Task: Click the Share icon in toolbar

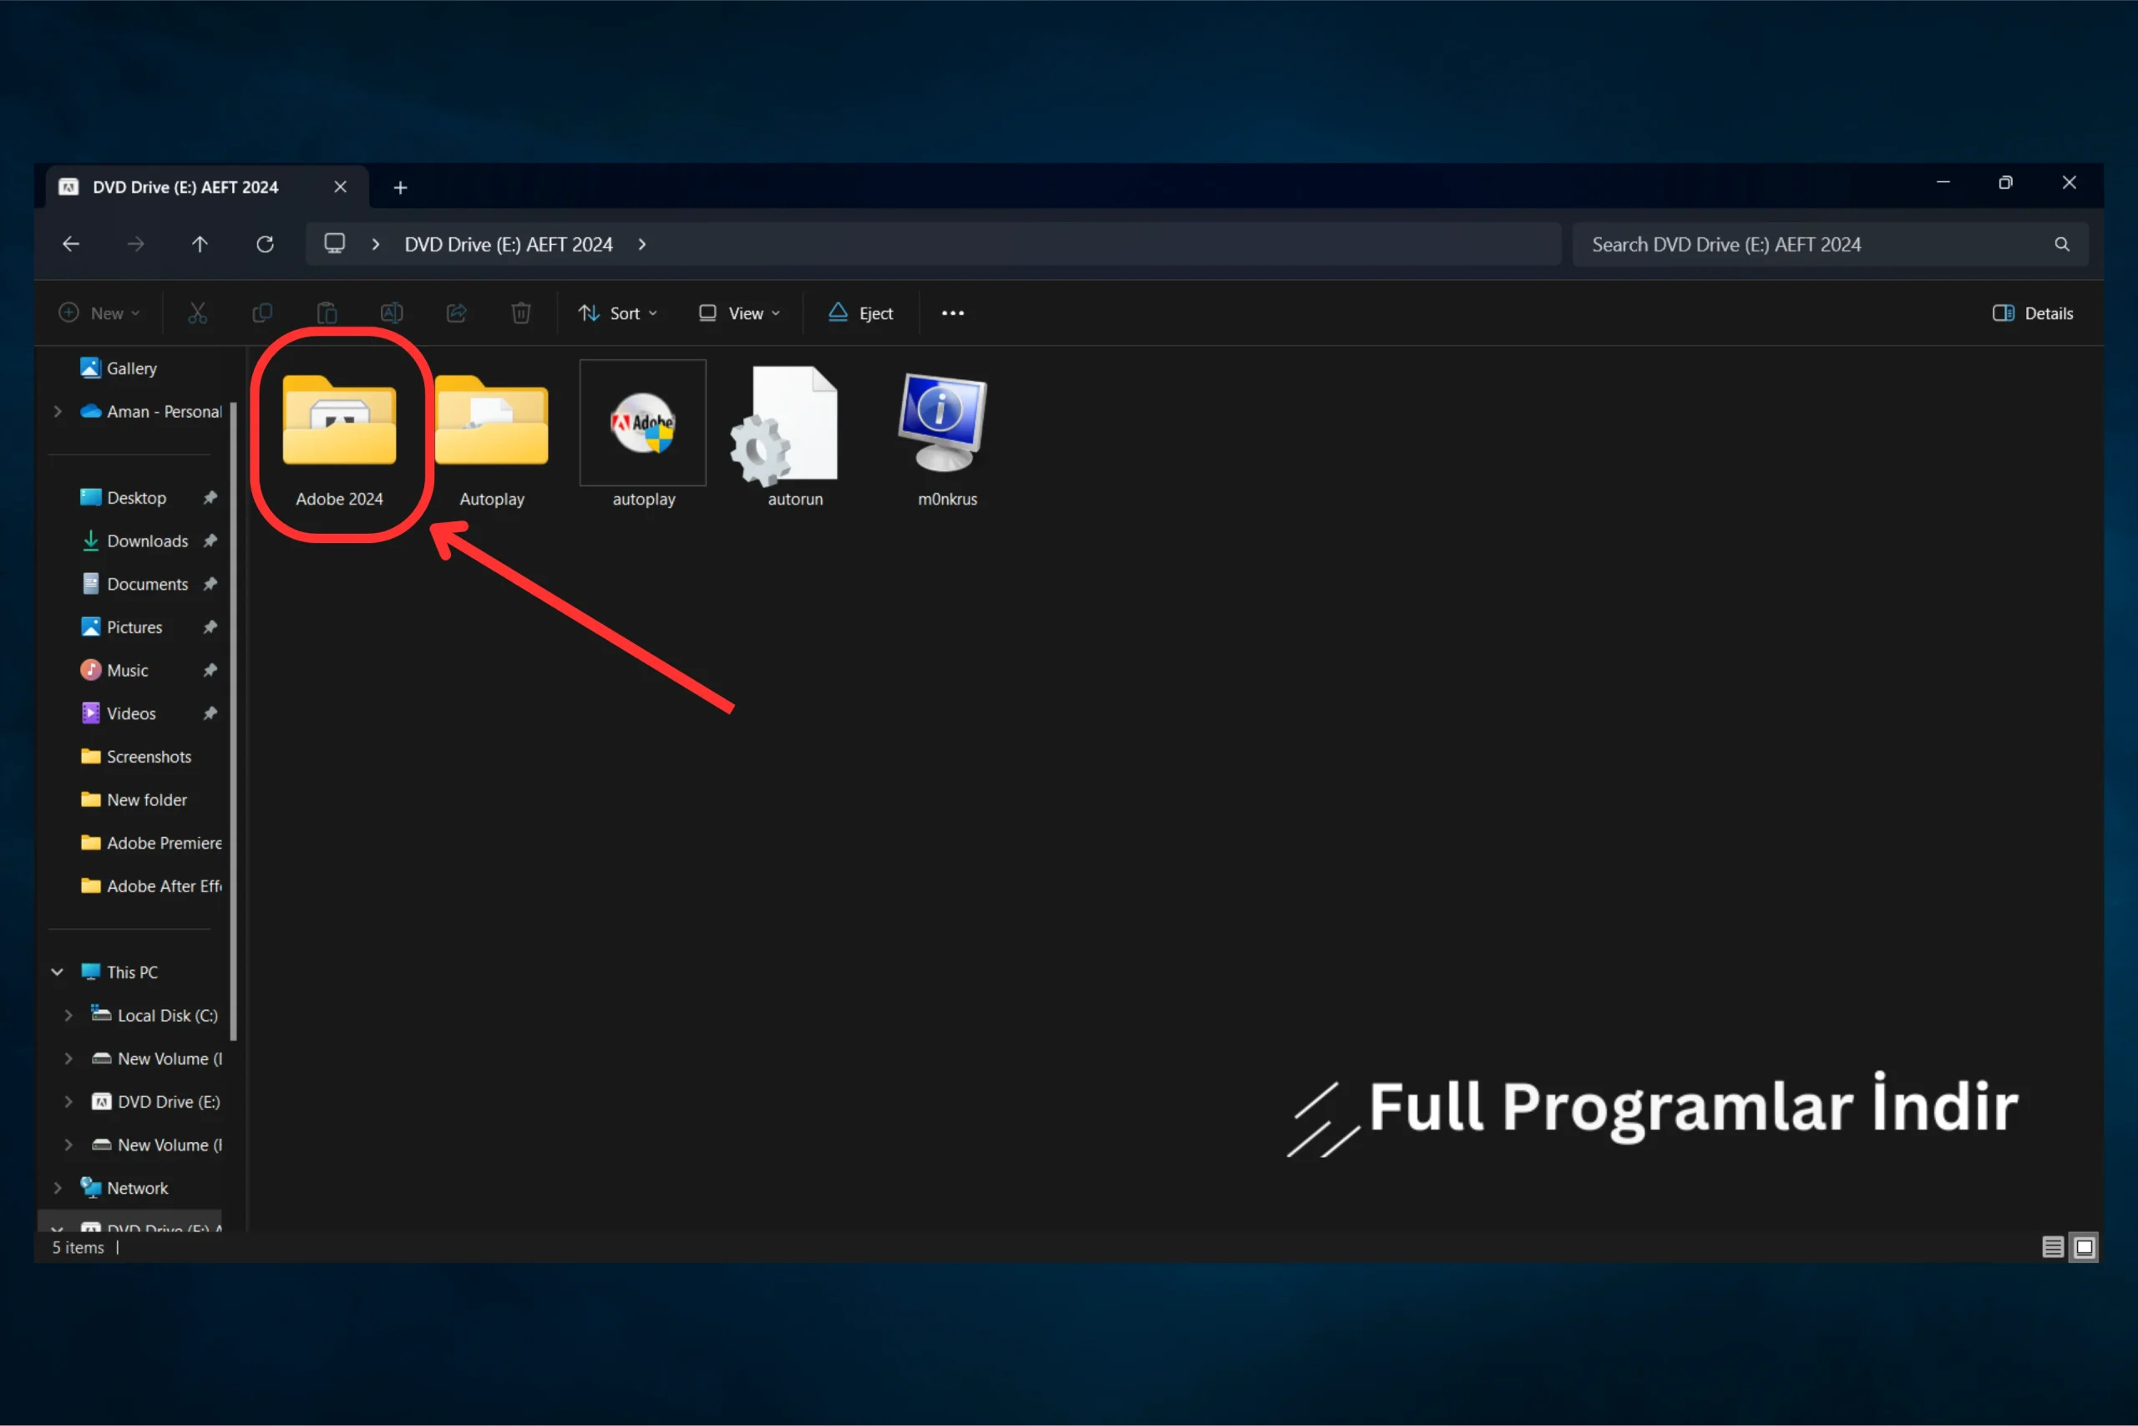Action: point(456,312)
